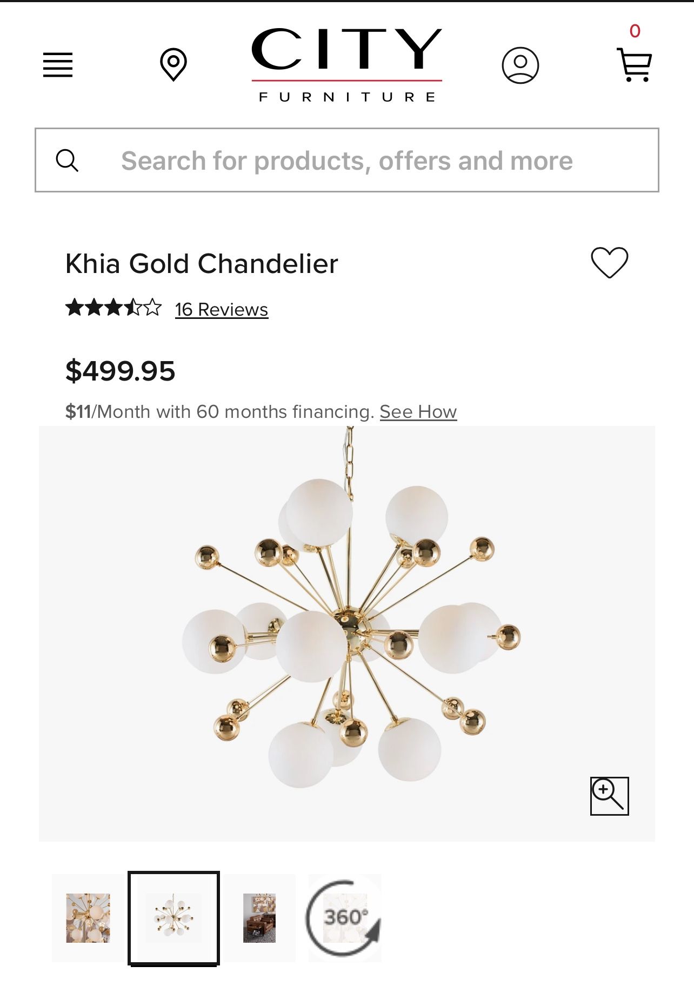
Task: View the shopping cart
Action: click(634, 65)
